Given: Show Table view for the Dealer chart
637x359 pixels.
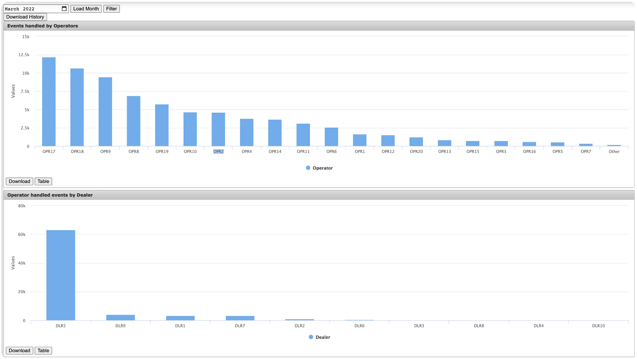Looking at the screenshot, I should pos(43,350).
